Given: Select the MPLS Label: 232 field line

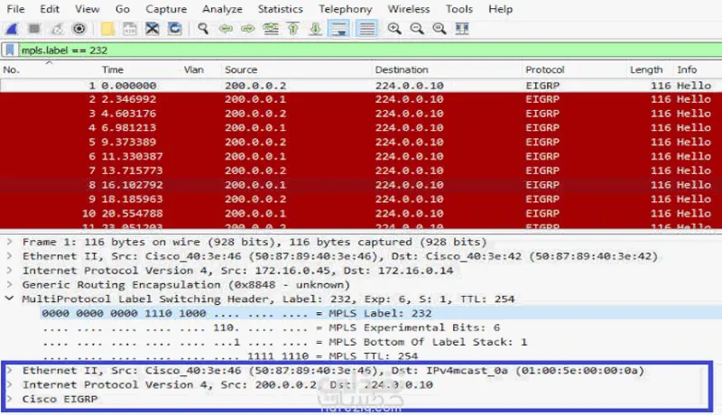Looking at the screenshot, I should click(380, 313).
